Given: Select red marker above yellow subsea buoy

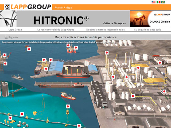Looking at the screenshot, I should (x=68, y=106).
